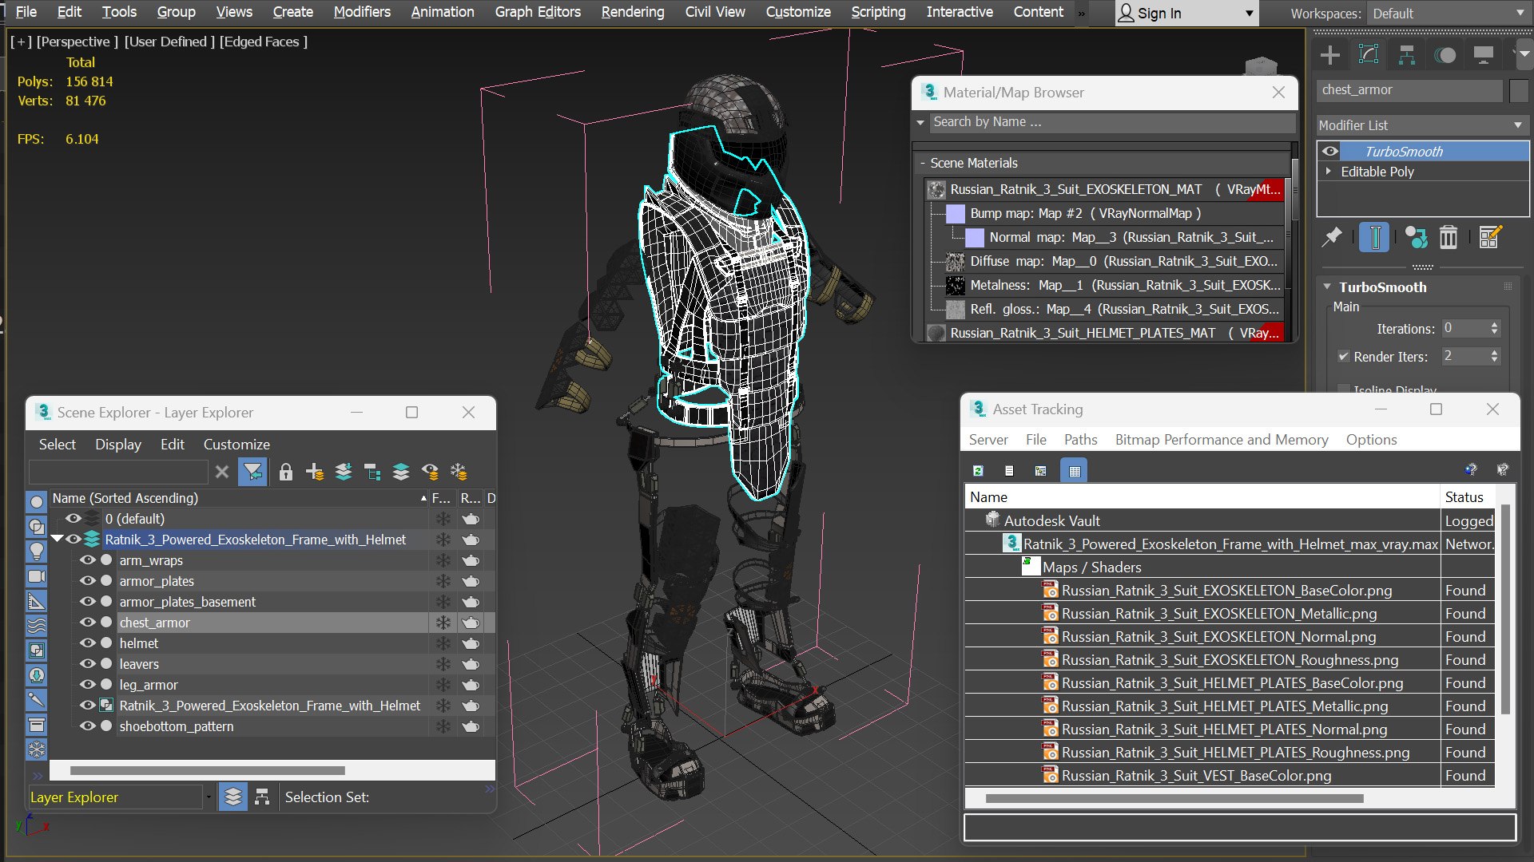Screen dimensions: 1534x862
Task: Open Customize menu in Scene Explorer
Action: tap(236, 445)
